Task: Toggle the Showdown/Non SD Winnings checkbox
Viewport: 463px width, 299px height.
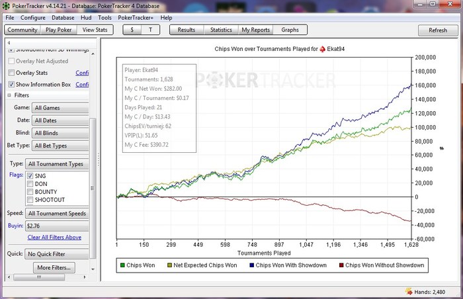Action: click(x=11, y=50)
